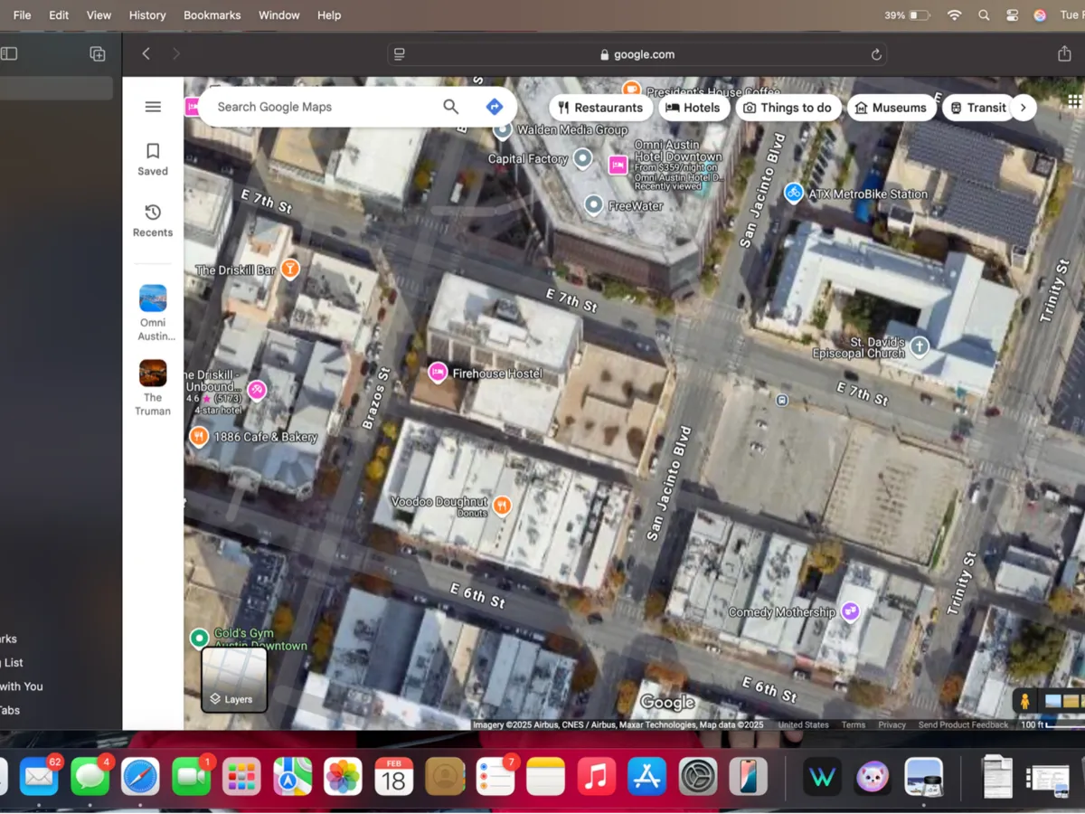Open the Google Maps hamburger menu
This screenshot has width=1085, height=814.
(153, 107)
